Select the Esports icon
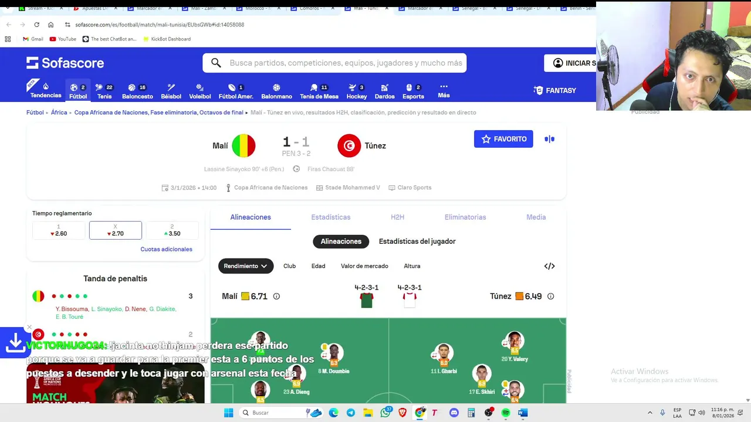 pos(413,91)
